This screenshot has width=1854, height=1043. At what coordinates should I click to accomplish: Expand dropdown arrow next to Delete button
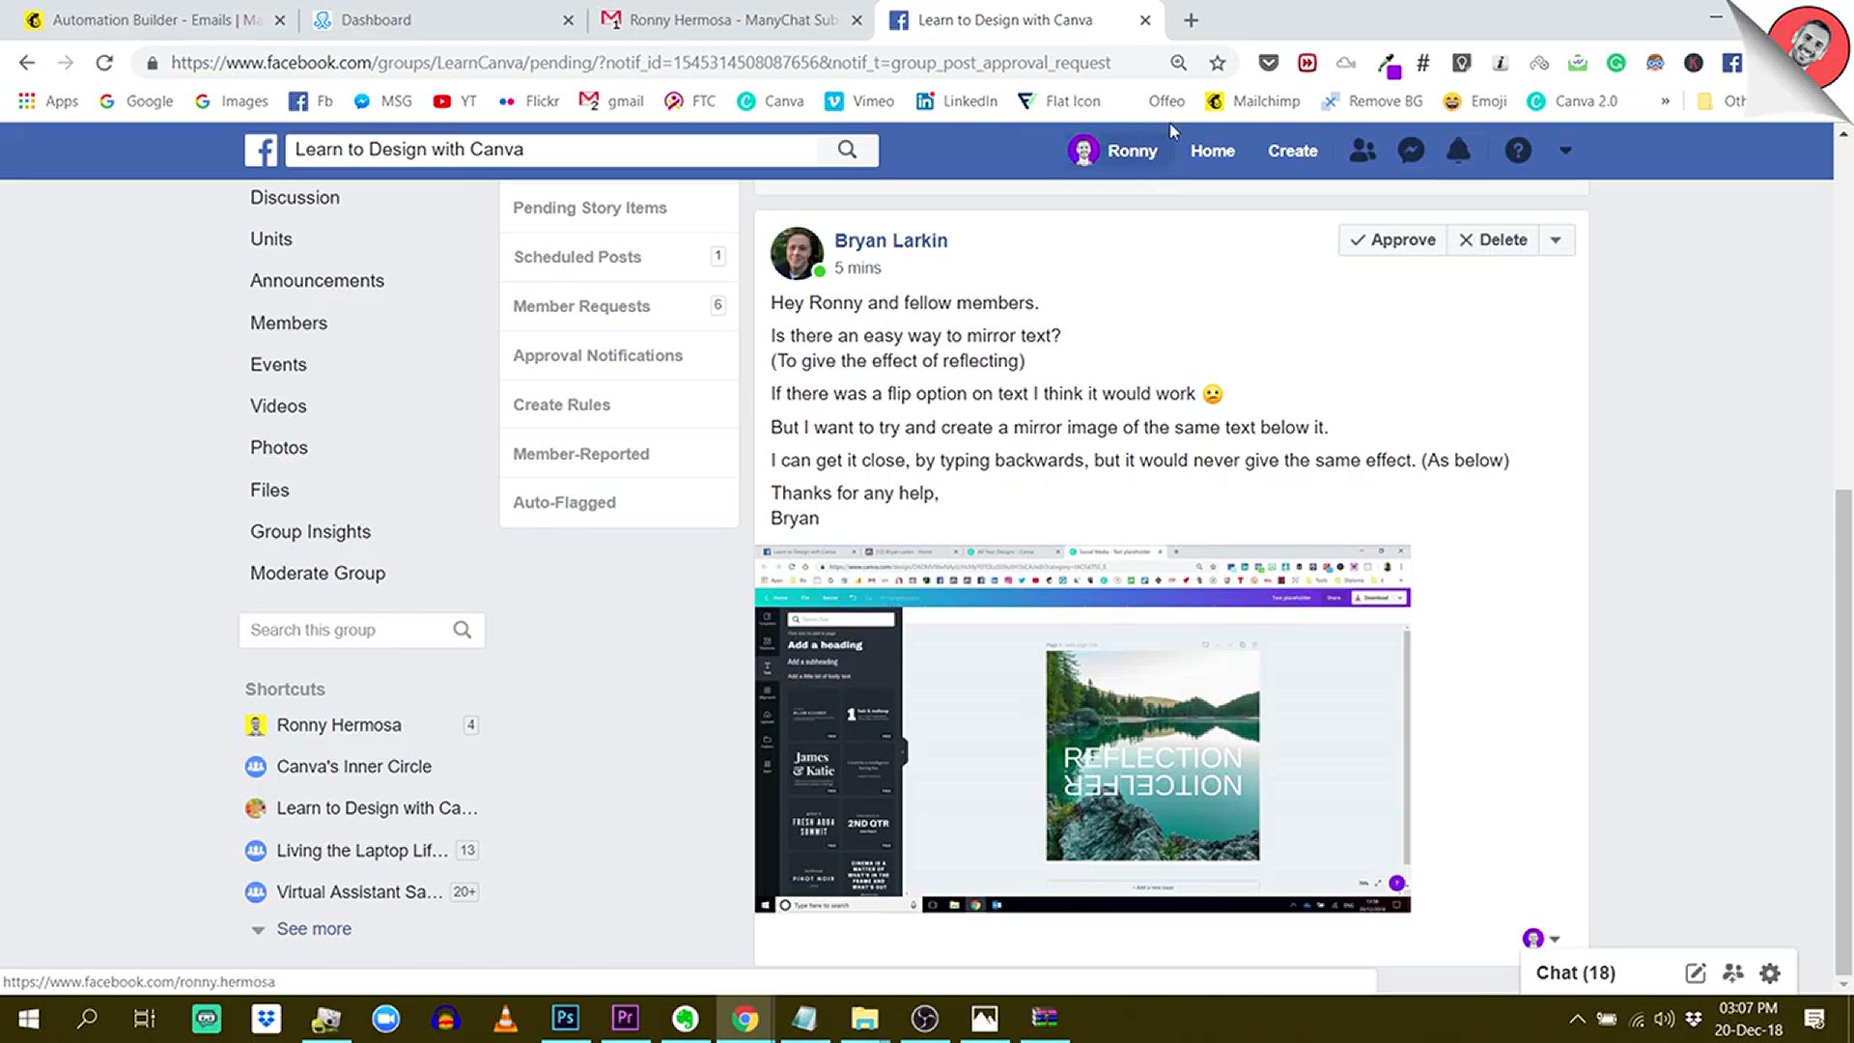coord(1556,240)
